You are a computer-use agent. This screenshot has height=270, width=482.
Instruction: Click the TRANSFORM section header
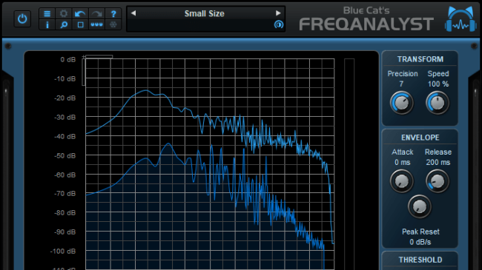tap(420, 59)
